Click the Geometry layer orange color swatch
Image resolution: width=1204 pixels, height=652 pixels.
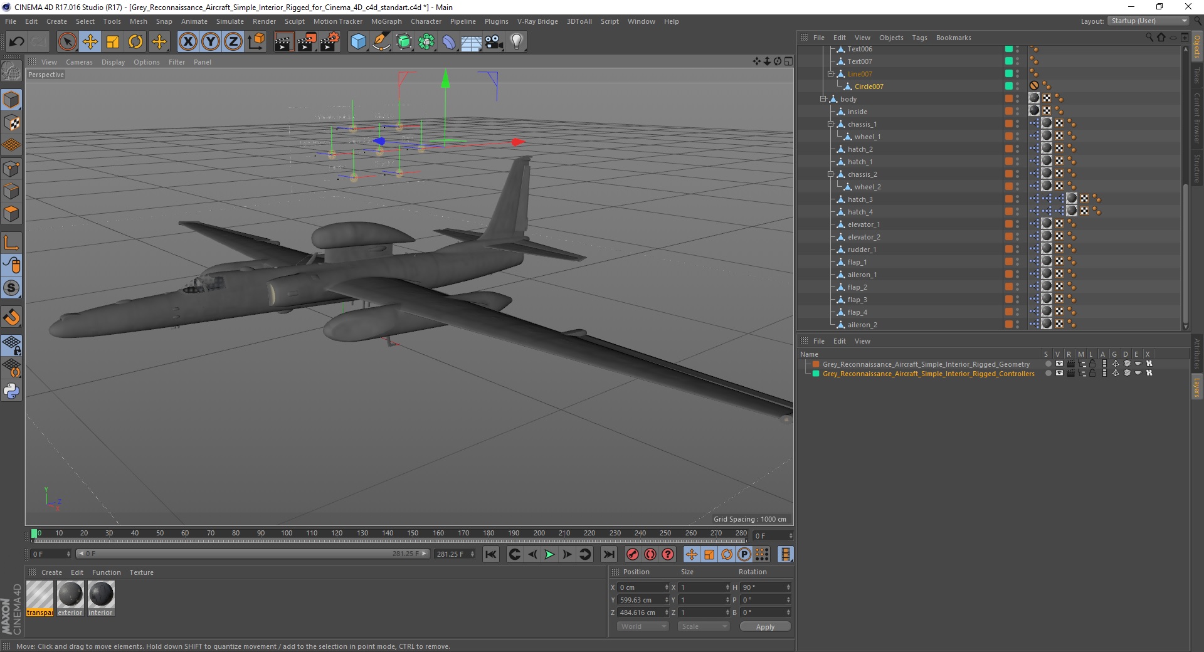click(x=816, y=364)
